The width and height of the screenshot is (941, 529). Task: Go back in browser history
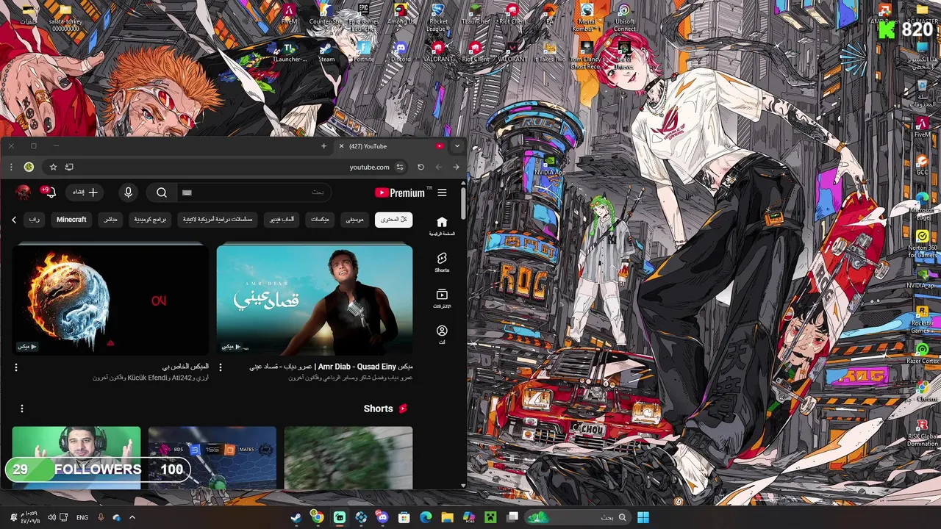[438, 167]
